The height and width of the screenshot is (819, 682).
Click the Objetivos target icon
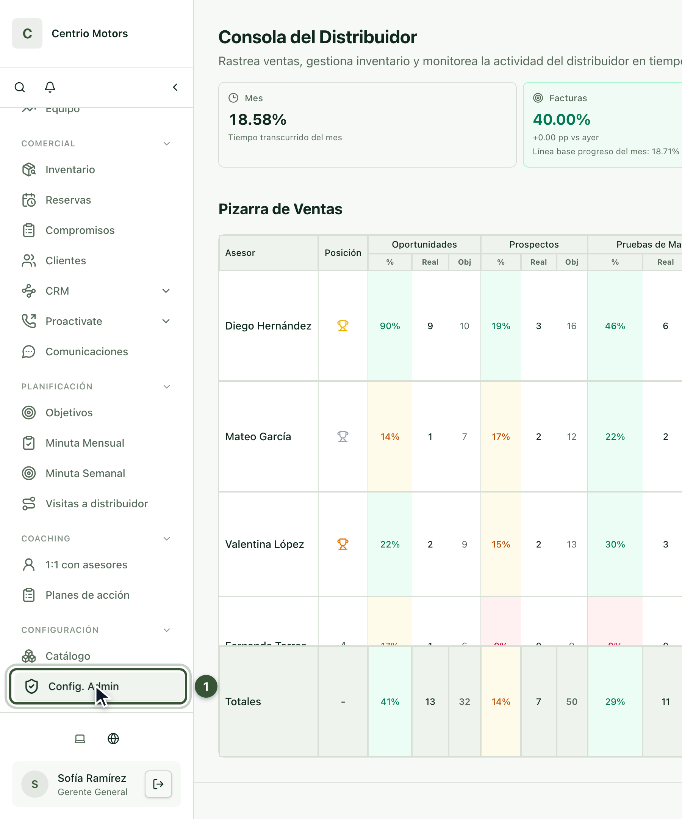click(x=29, y=413)
